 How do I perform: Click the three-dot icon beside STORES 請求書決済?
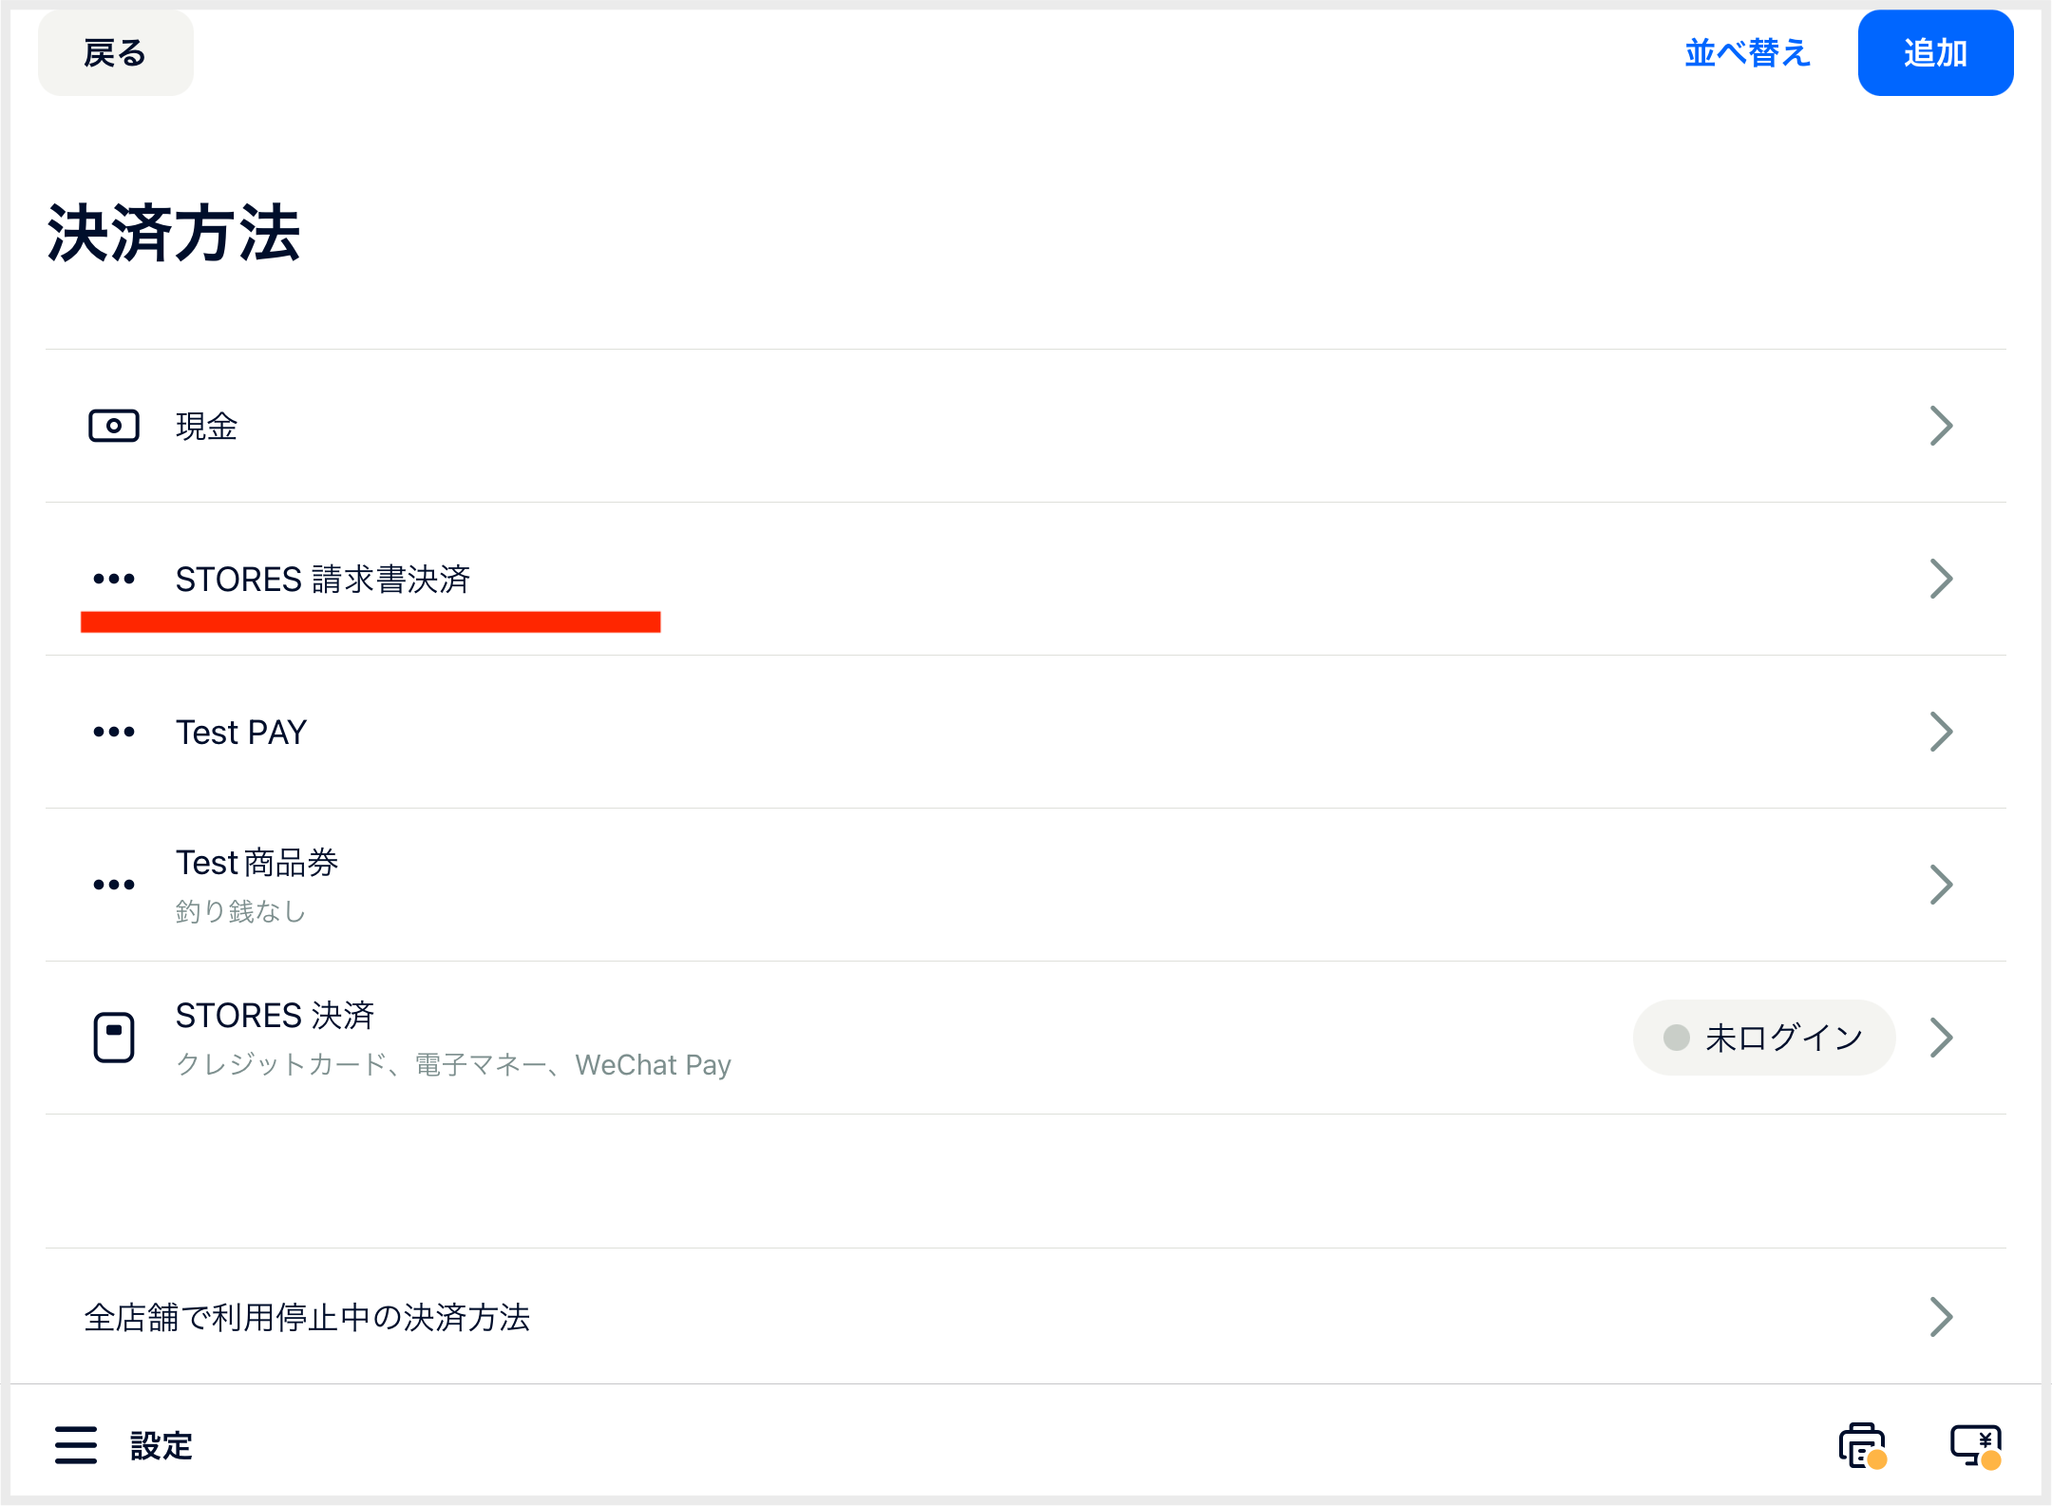point(114,579)
